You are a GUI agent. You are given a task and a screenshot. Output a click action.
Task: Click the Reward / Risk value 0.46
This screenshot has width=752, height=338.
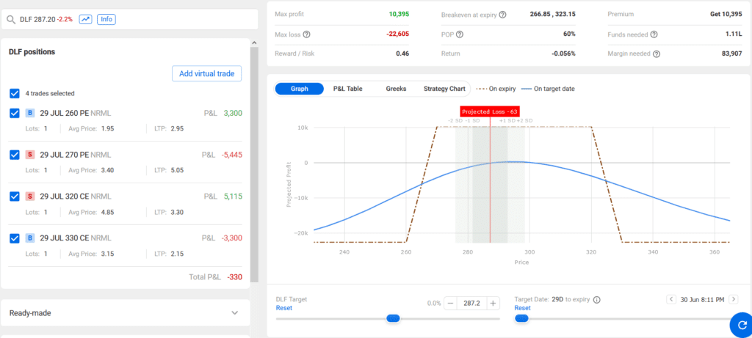pos(402,54)
